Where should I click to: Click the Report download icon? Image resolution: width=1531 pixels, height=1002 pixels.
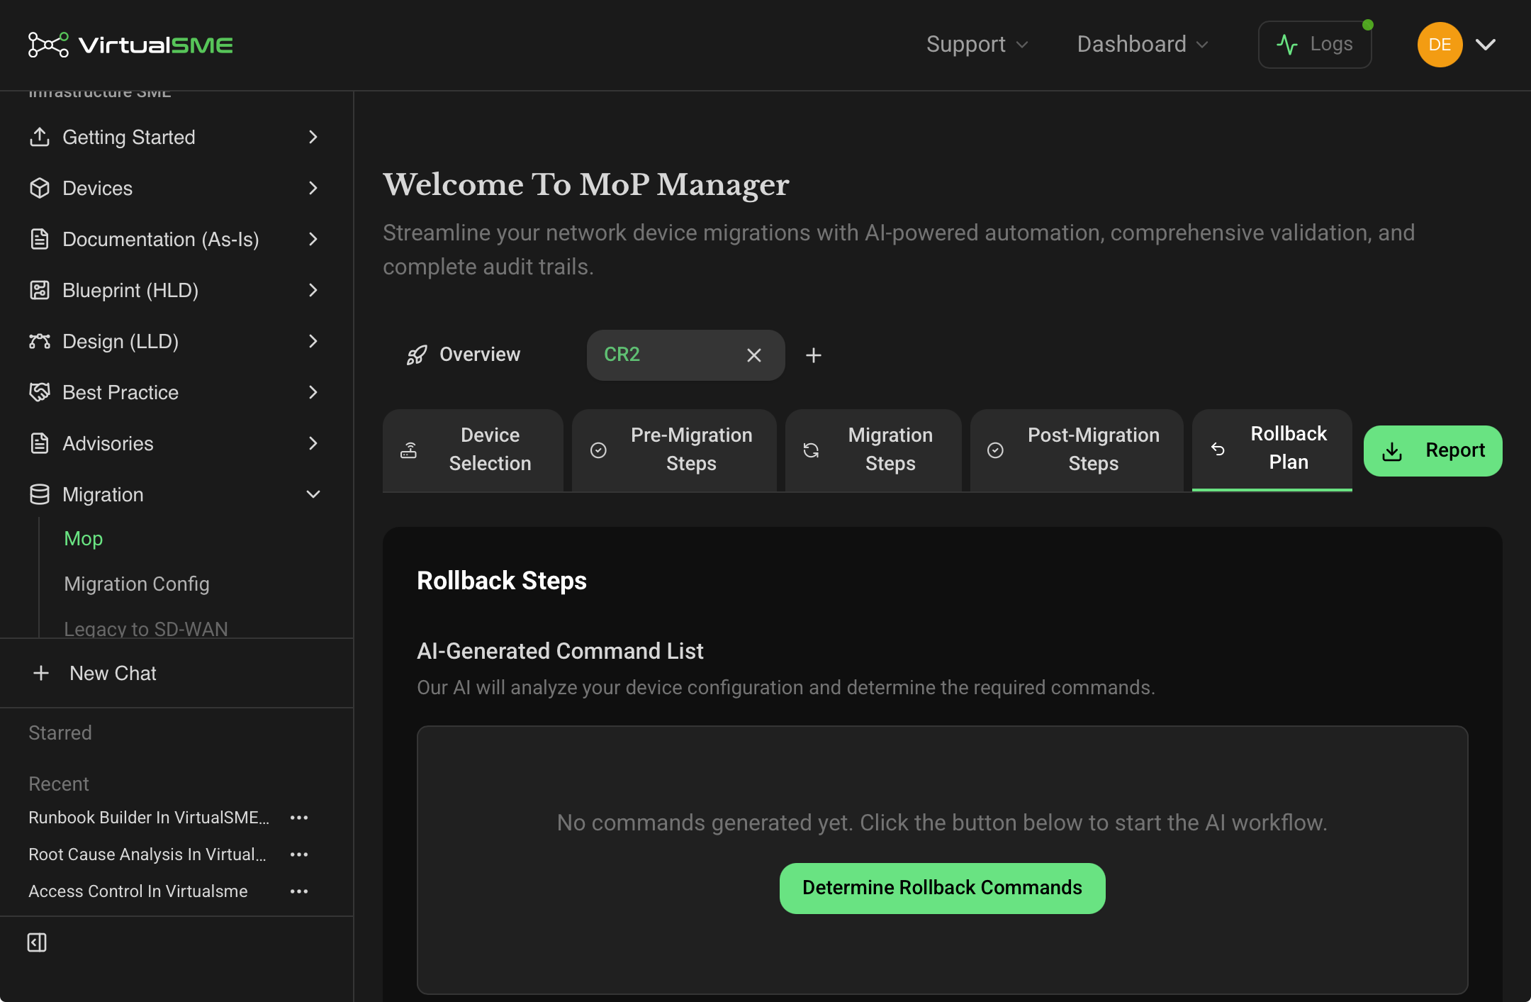(x=1392, y=452)
